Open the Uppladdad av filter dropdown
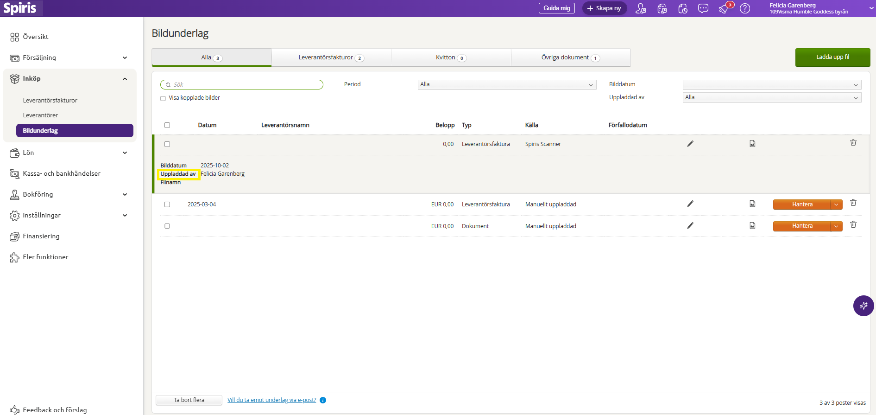876x415 pixels. coord(772,97)
